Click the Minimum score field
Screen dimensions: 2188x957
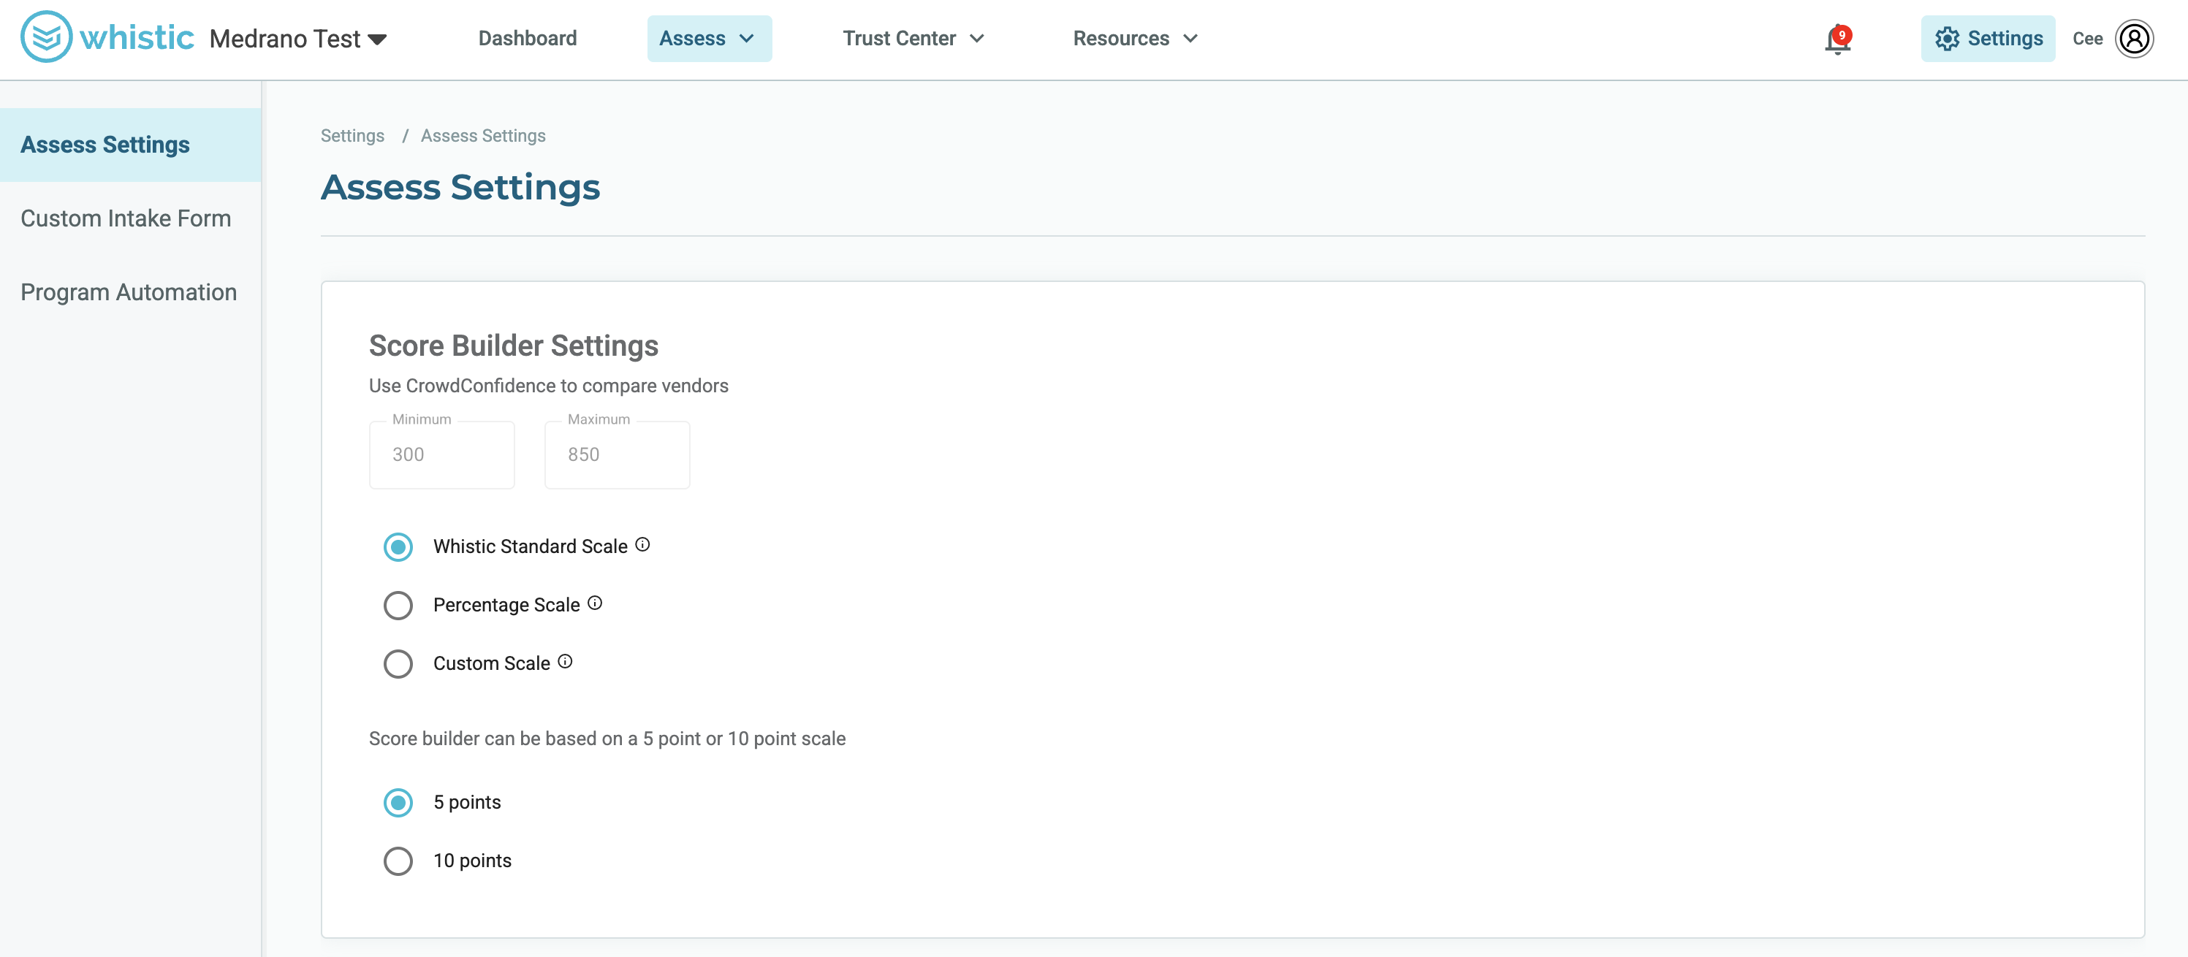click(x=441, y=454)
